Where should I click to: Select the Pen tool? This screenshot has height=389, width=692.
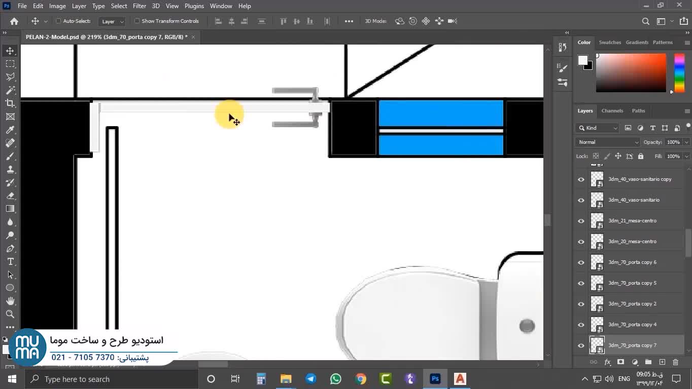(x=10, y=249)
